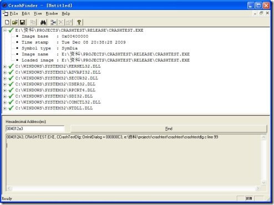Open the Window menu

coord(52,13)
